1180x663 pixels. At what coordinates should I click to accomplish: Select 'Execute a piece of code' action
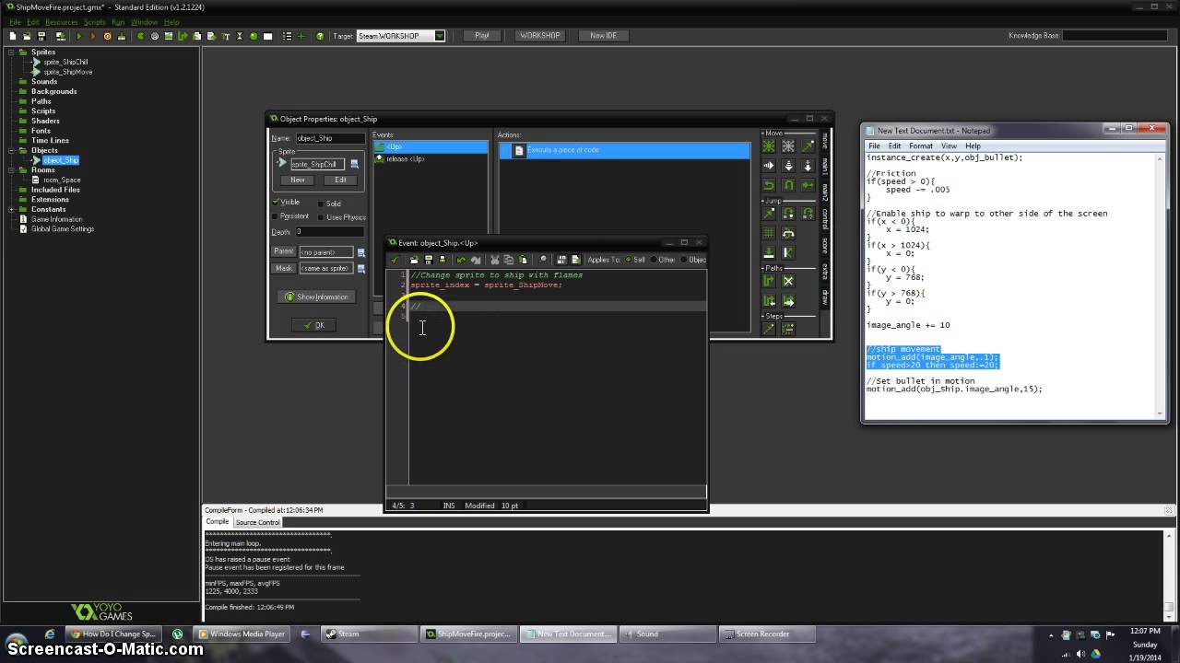tap(625, 150)
